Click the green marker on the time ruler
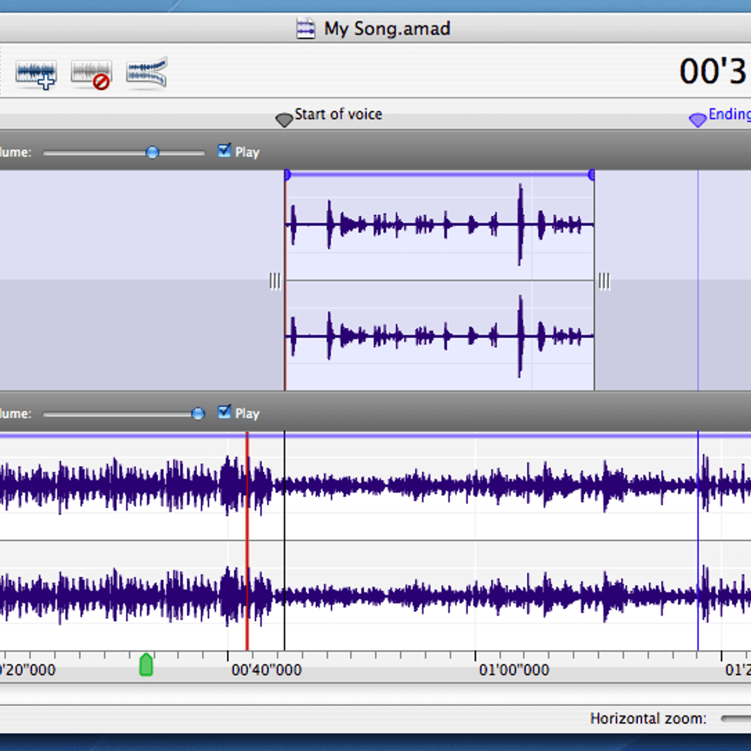 [146, 665]
